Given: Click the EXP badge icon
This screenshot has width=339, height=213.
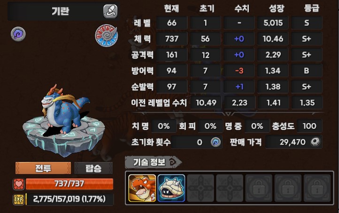Looking at the screenshot, I should coord(19,199).
